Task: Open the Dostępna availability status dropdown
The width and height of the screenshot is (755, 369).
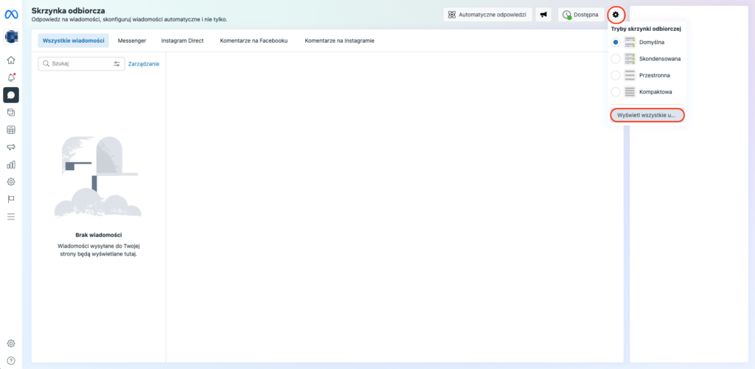Action: tap(580, 15)
